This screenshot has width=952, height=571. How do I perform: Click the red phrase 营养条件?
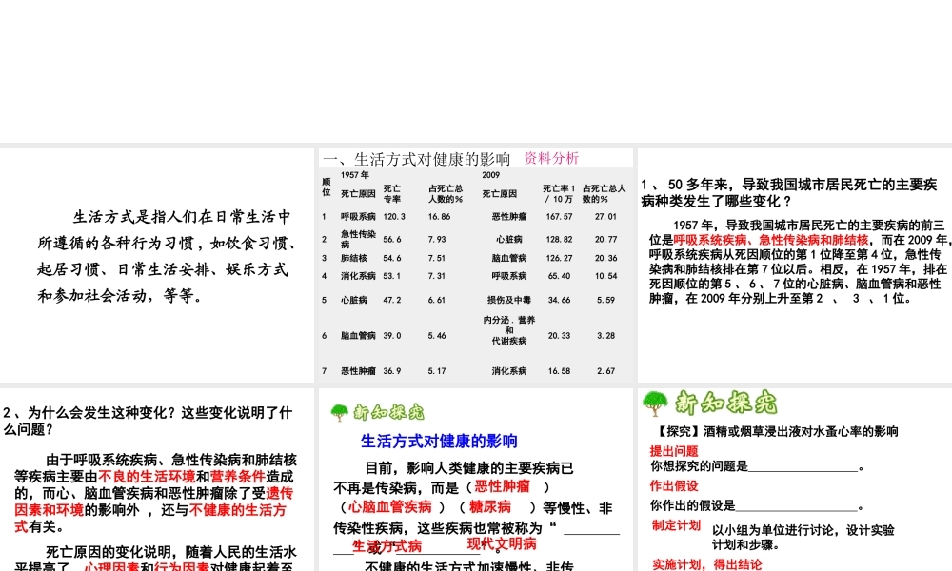pos(237,477)
